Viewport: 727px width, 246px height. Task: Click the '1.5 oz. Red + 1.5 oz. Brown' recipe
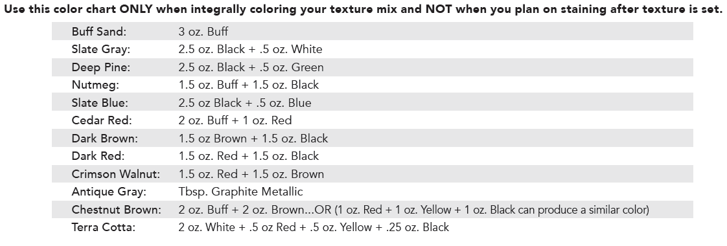tap(251, 173)
